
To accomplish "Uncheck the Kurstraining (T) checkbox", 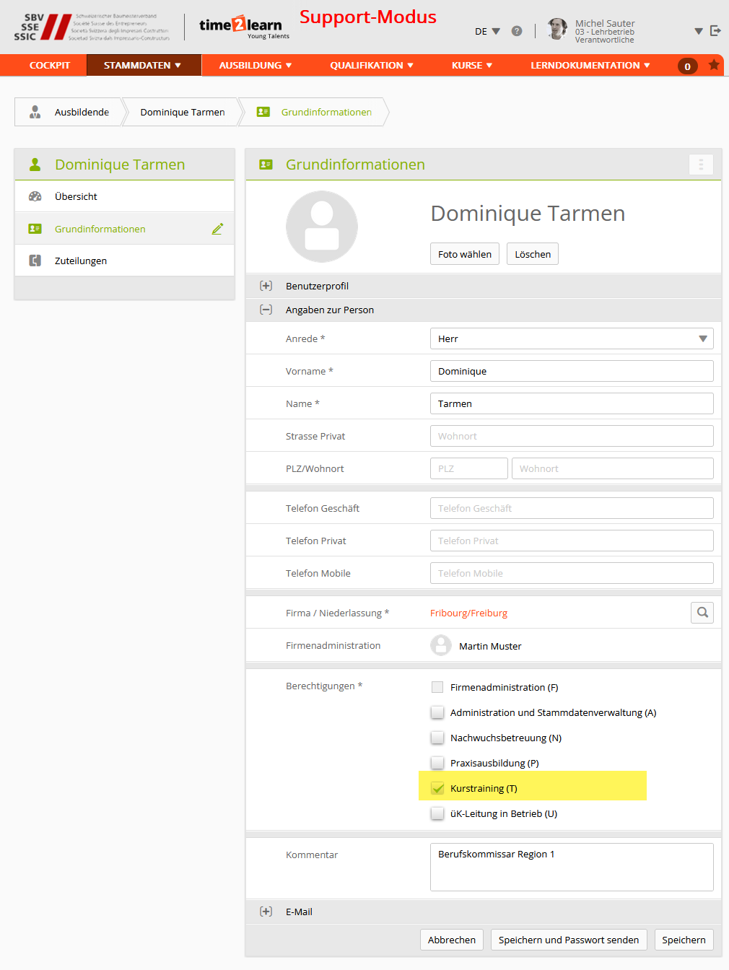I will click(x=437, y=788).
